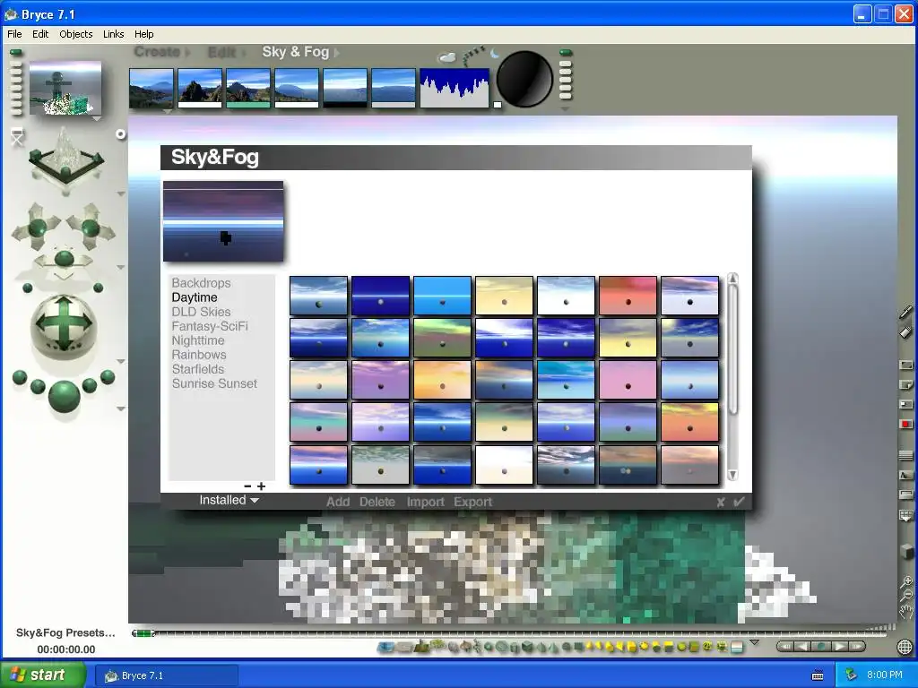Image resolution: width=918 pixels, height=688 pixels.
Task: Click the large green Render sphere button
Action: click(x=64, y=395)
